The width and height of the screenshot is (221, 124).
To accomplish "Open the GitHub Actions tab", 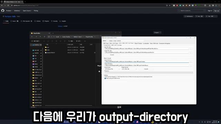I will pos(37,21).
